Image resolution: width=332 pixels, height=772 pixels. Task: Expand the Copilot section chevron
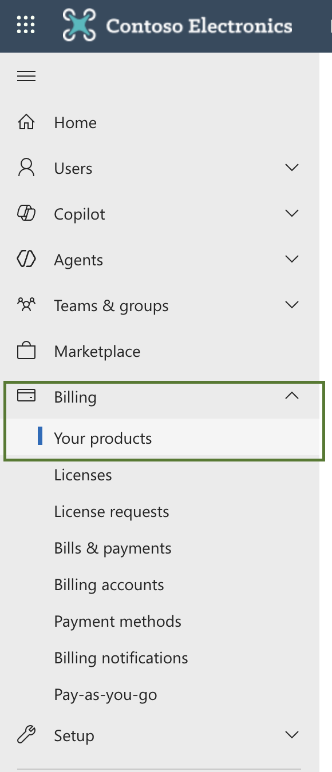[292, 213]
